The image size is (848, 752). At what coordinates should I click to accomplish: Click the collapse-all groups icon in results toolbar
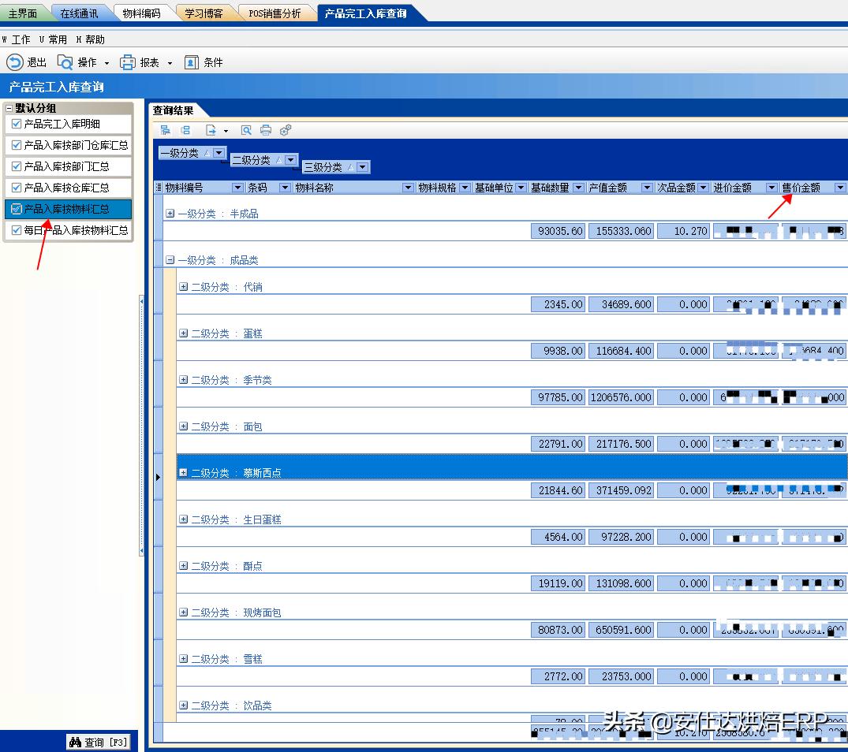pyautogui.click(x=185, y=130)
